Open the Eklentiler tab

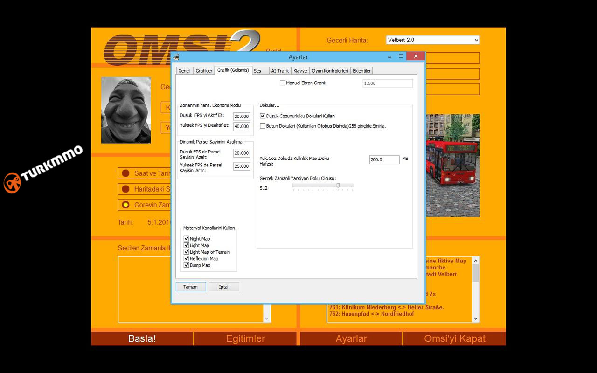point(361,71)
